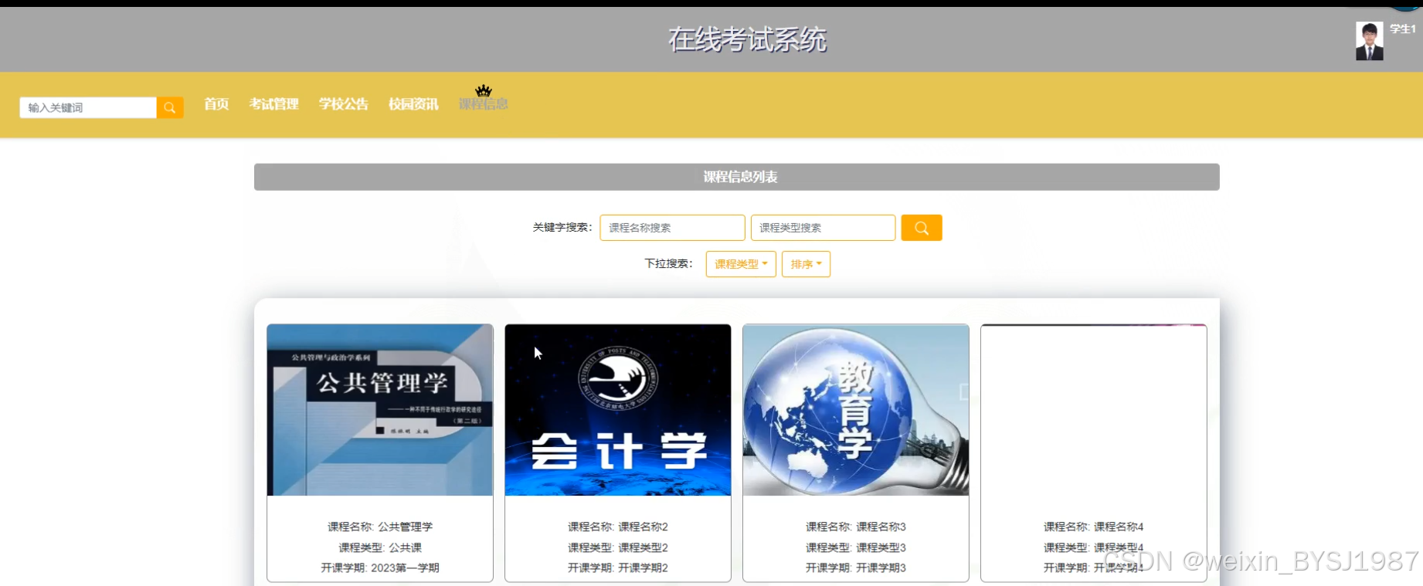Select the 课程信息 menu item
The image size is (1423, 586).
484,104
